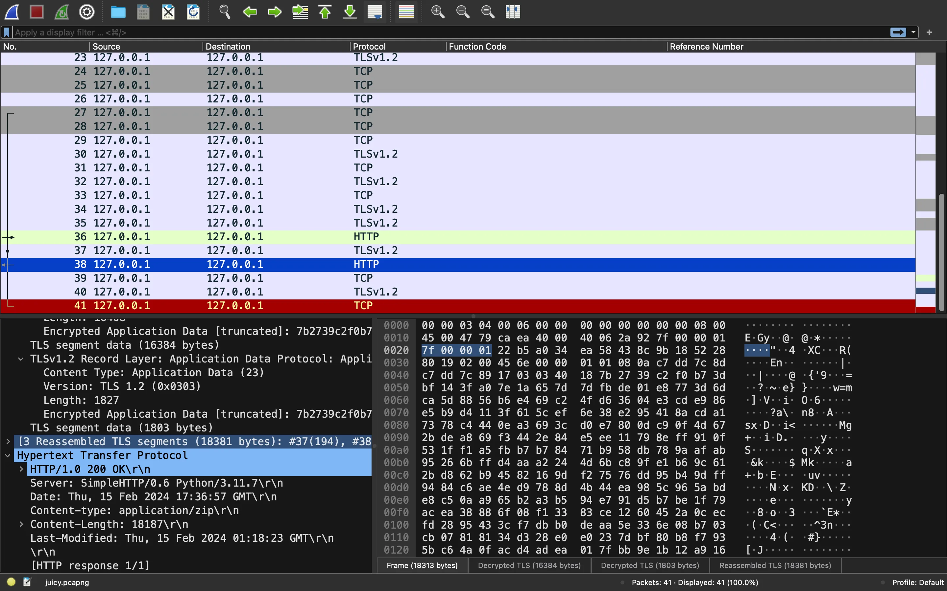Select the Length: 1827 field
This screenshot has height=591, width=947.
pyautogui.click(x=81, y=400)
